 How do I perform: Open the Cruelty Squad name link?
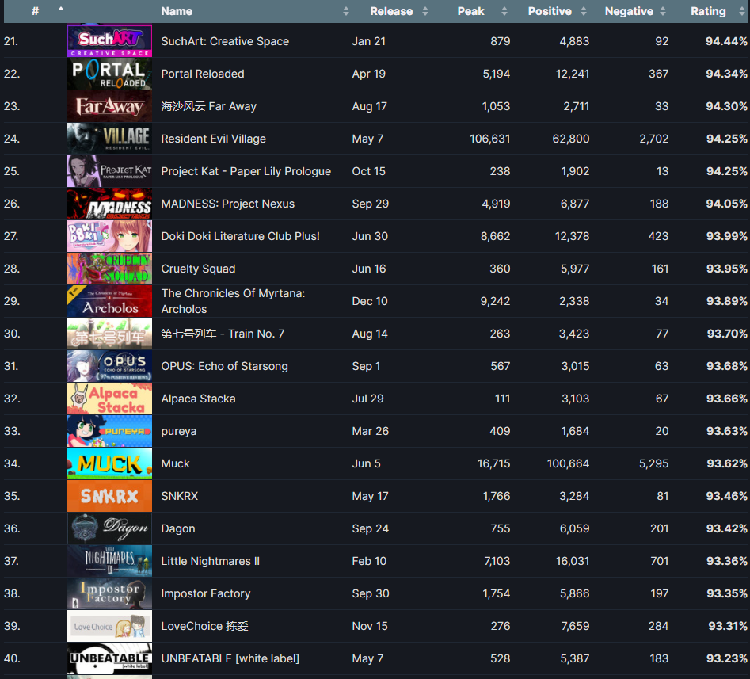coord(198,269)
